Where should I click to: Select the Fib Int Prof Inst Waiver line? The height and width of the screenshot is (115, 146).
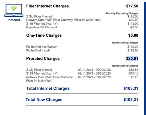click(x=42, y=47)
